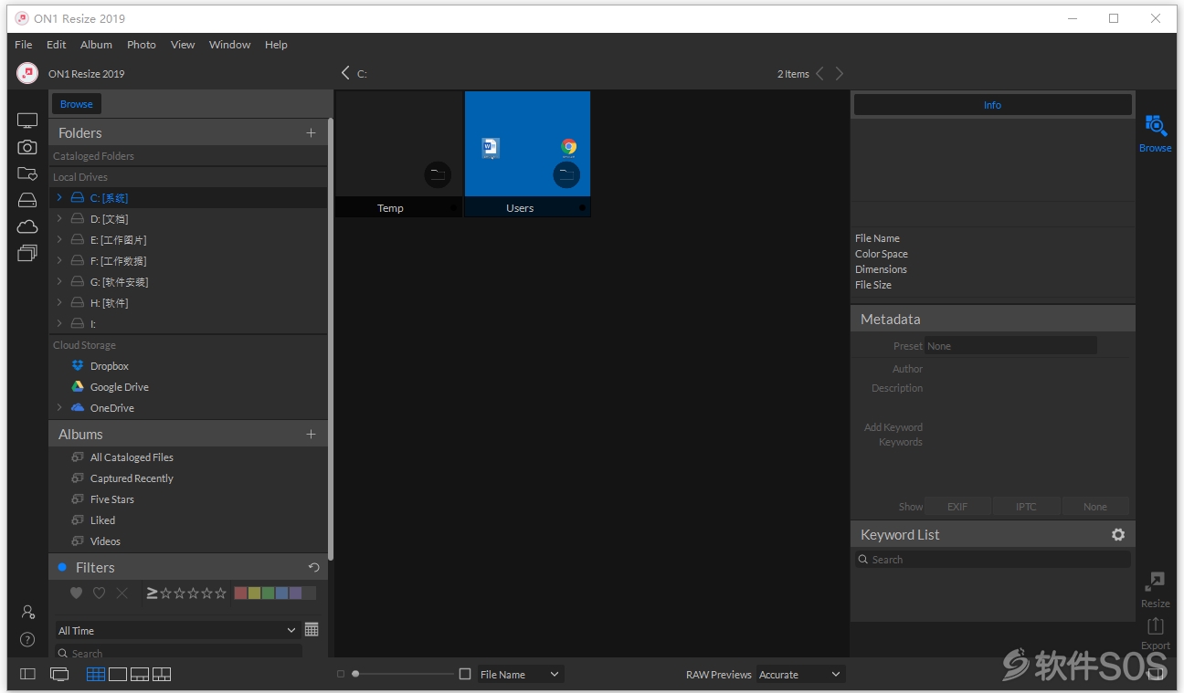
Task: Filter by green color label
Action: pos(269,593)
